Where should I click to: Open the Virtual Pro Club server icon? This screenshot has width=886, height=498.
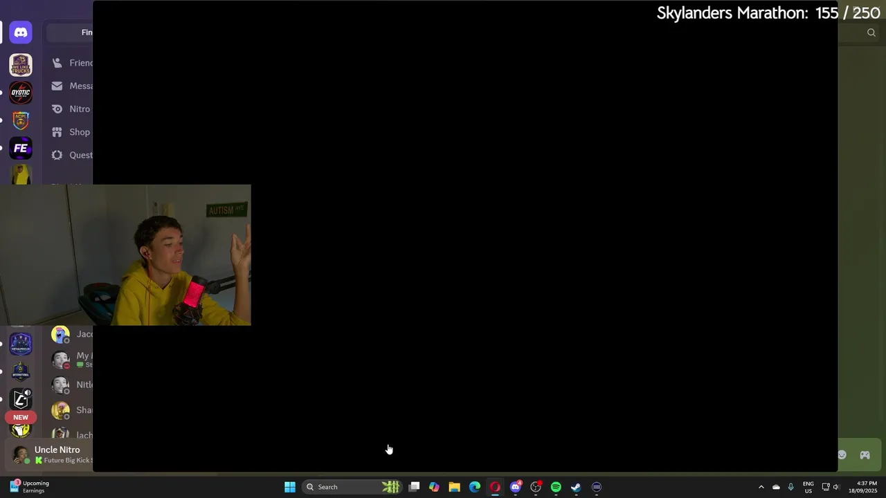click(21, 344)
